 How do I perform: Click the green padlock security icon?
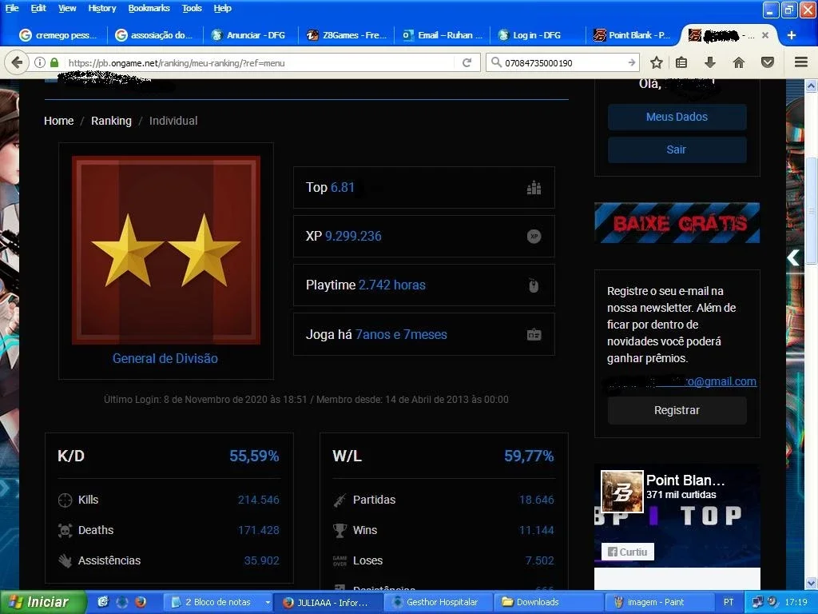click(54, 62)
